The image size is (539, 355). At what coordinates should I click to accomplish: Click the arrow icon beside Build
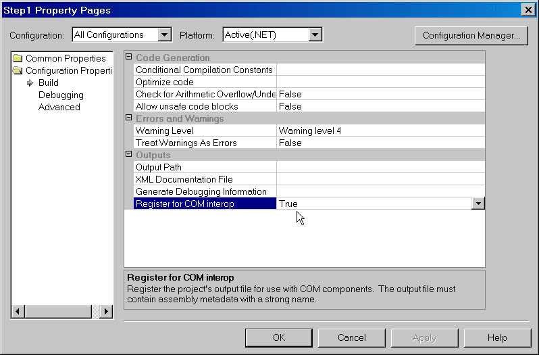tap(30, 83)
